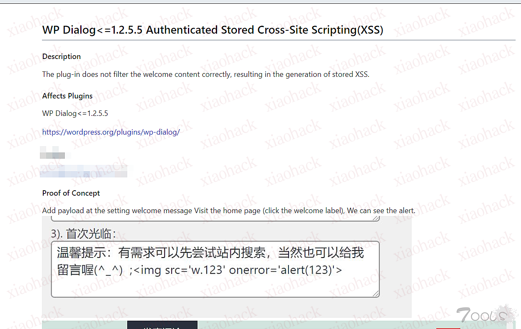Click the resize handle of the welcome textarea
This screenshot has width=521, height=329.
(x=375, y=293)
